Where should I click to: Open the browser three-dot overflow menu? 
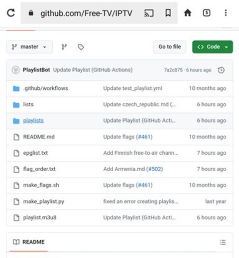click(226, 13)
